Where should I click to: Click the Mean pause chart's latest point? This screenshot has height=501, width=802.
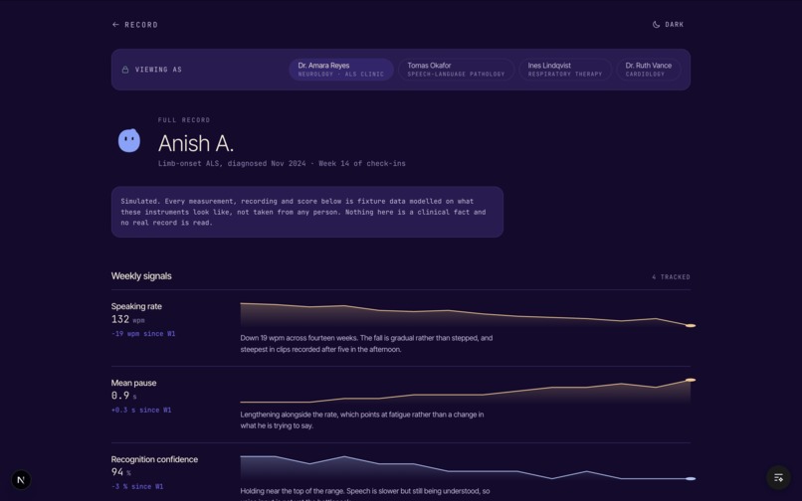[691, 380]
